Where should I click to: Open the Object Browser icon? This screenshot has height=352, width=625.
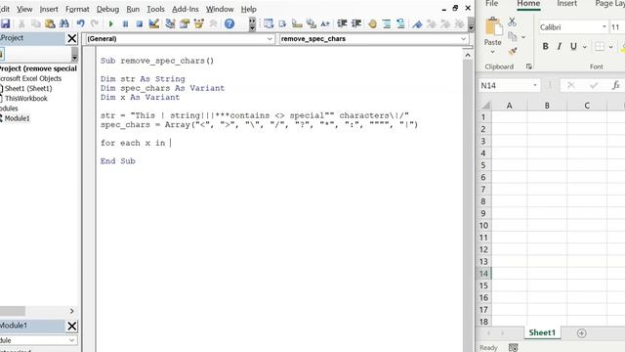tap(198, 23)
